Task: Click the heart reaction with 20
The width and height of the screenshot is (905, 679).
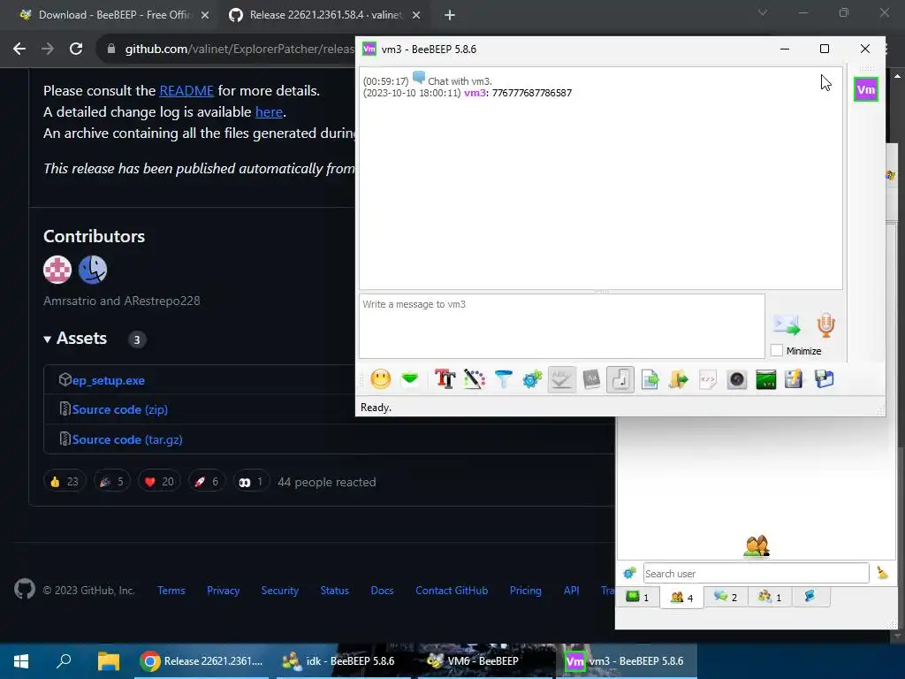Action: tap(159, 482)
